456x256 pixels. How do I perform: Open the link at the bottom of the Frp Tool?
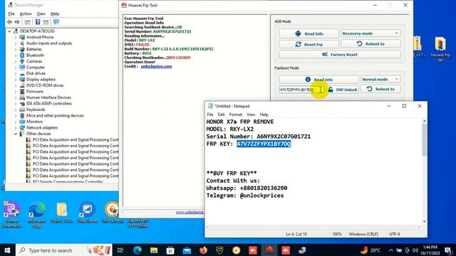(190, 213)
